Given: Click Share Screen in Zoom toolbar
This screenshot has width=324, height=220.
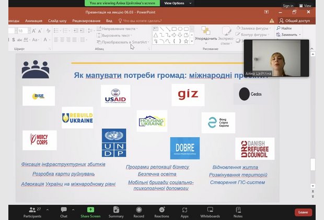Looking at the screenshot, I should (x=90, y=212).
